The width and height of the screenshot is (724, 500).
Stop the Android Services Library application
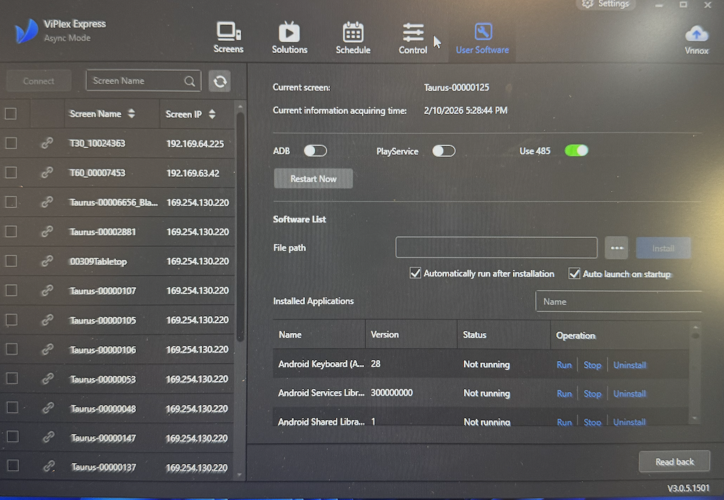(592, 394)
